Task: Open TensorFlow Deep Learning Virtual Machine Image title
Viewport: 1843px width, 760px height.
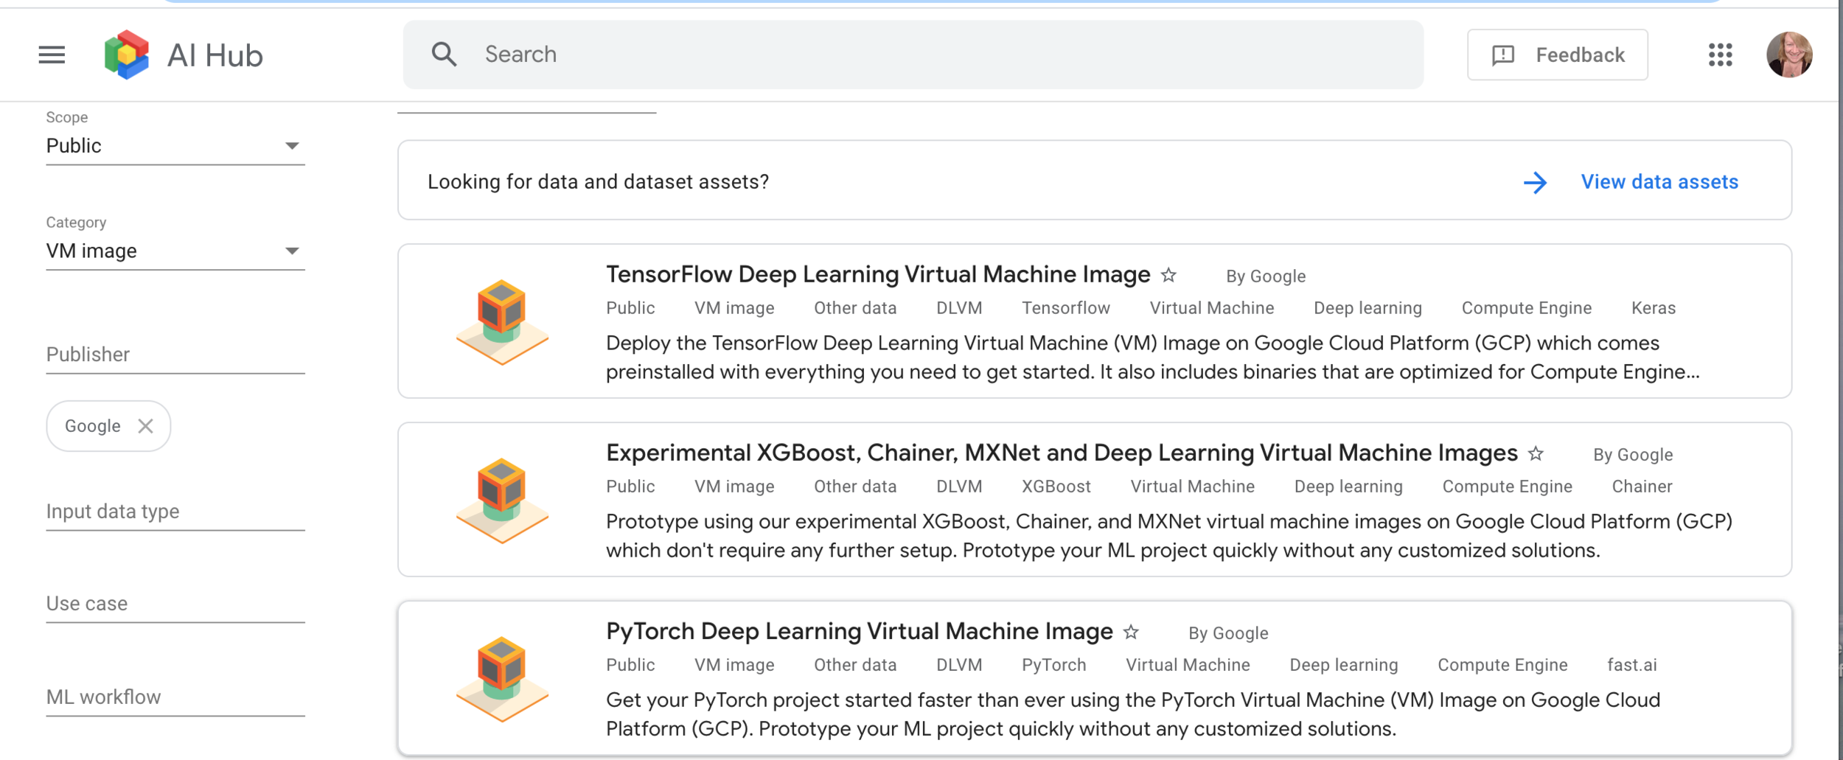Action: 878,274
